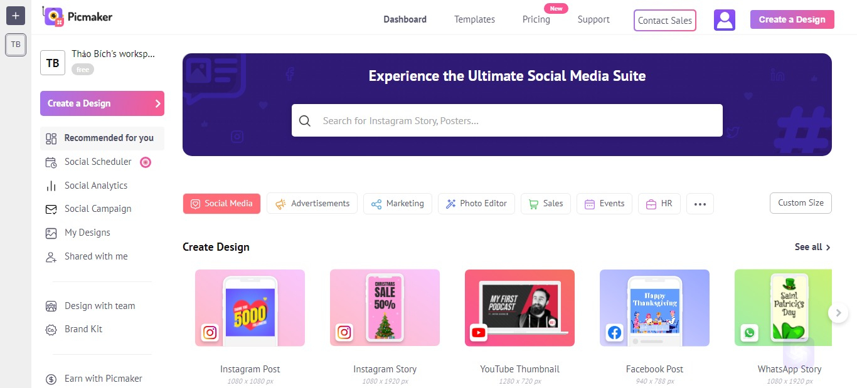Open the Pricing nav item
857x388 pixels.
tap(536, 19)
